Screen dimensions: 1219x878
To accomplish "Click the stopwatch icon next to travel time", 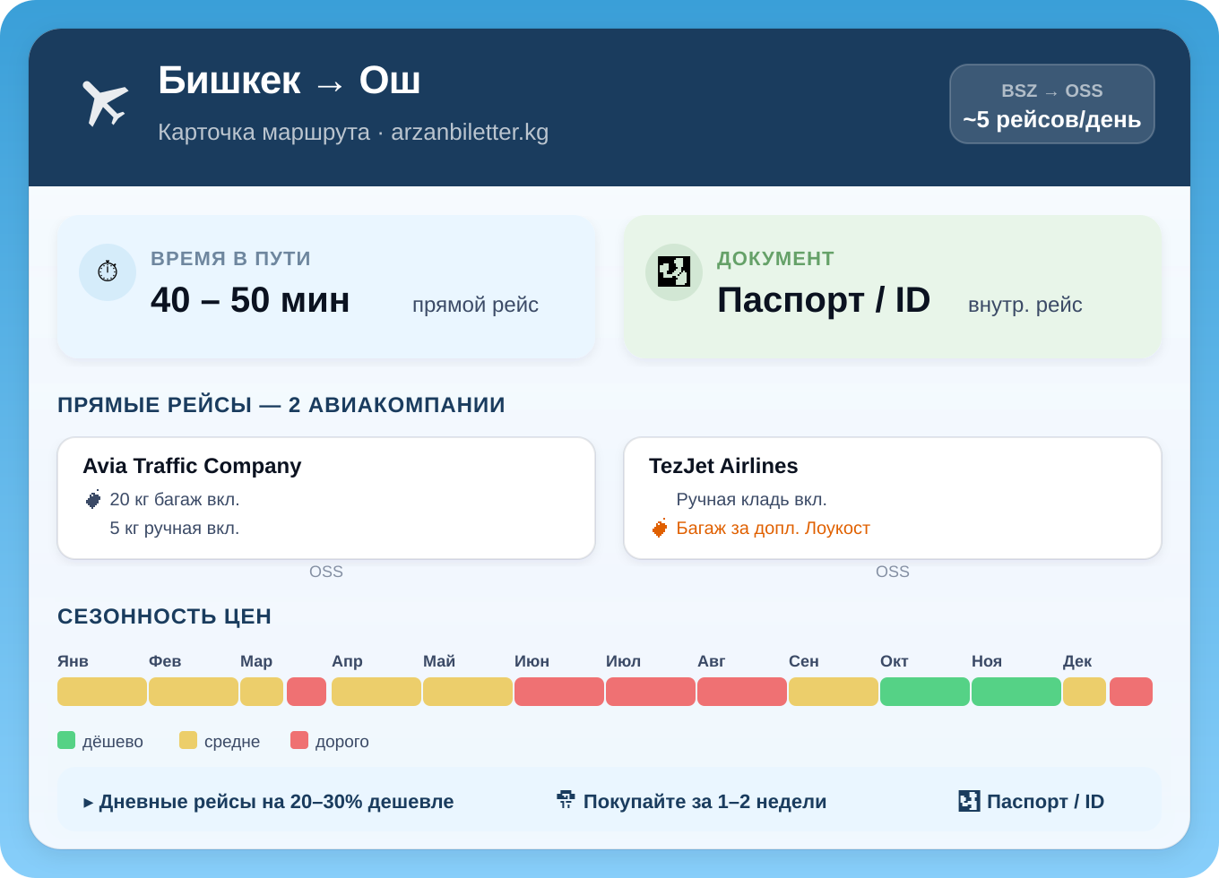I will coord(108,271).
